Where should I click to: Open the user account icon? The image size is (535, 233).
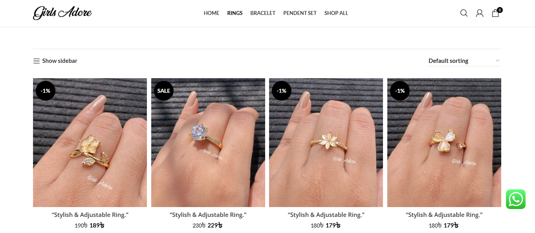pos(480,13)
